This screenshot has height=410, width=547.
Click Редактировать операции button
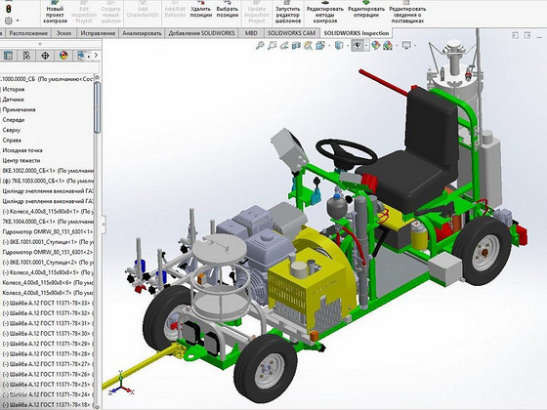pos(366,9)
